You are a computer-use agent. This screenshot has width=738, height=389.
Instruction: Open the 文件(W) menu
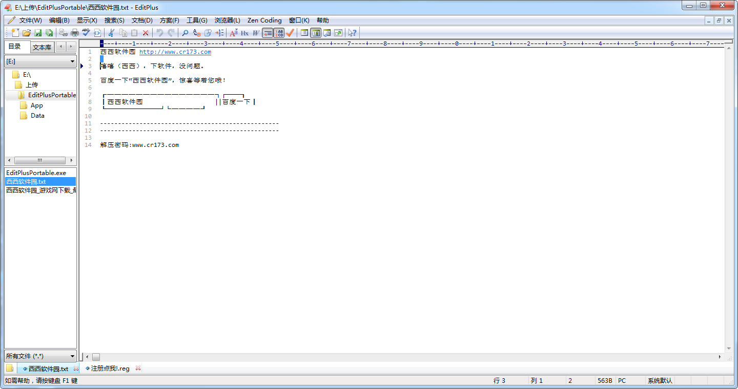31,20
